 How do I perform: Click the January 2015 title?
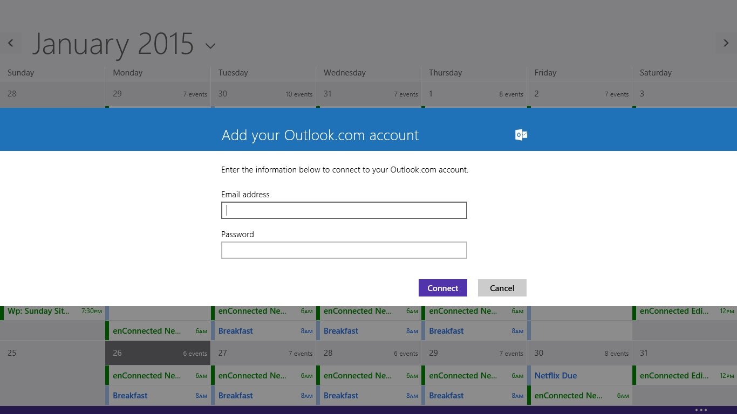[113, 44]
